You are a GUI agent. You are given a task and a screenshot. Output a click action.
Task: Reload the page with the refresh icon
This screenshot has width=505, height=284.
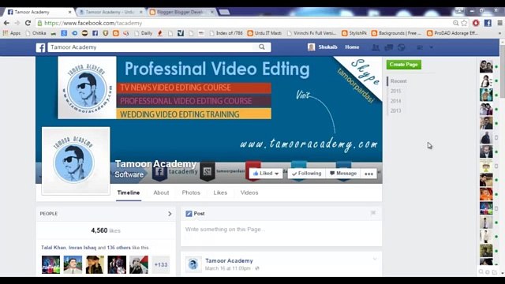point(28,23)
